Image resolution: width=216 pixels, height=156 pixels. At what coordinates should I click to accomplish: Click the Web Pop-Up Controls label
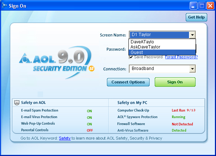(x=38, y=124)
